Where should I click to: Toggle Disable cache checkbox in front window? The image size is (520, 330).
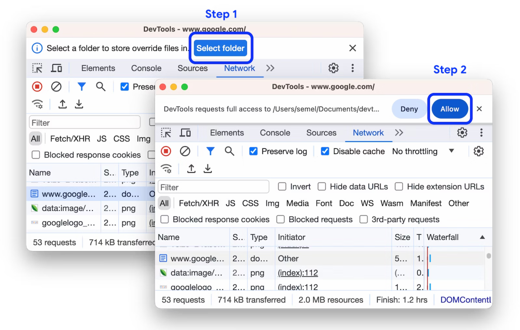point(325,151)
